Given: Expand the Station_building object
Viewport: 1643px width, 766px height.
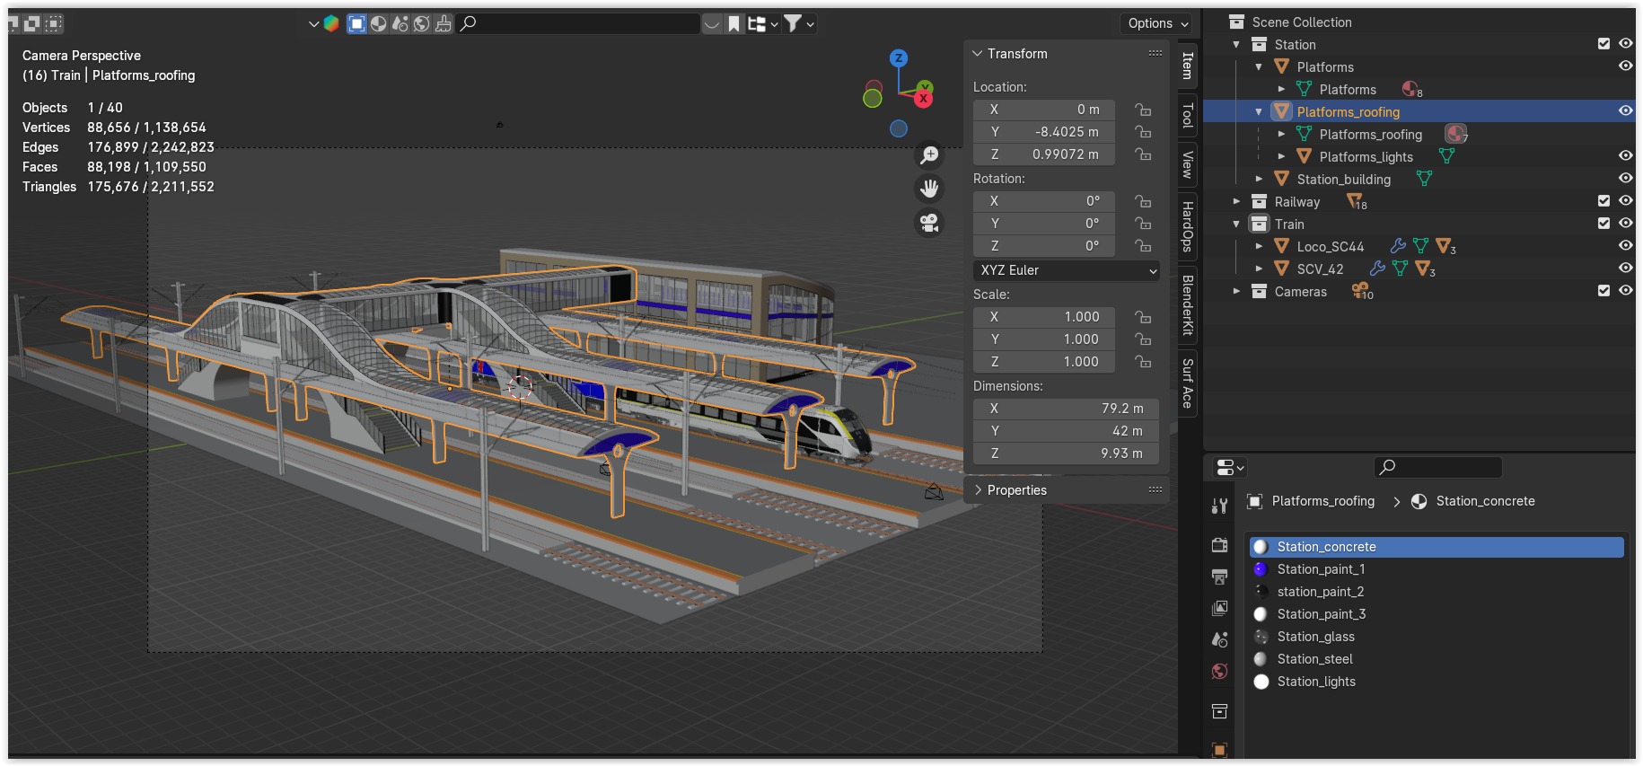Looking at the screenshot, I should [x=1259, y=179].
